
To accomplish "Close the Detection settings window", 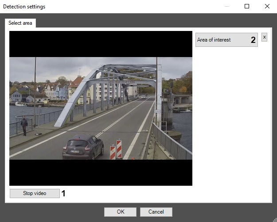I will click(267, 6).
